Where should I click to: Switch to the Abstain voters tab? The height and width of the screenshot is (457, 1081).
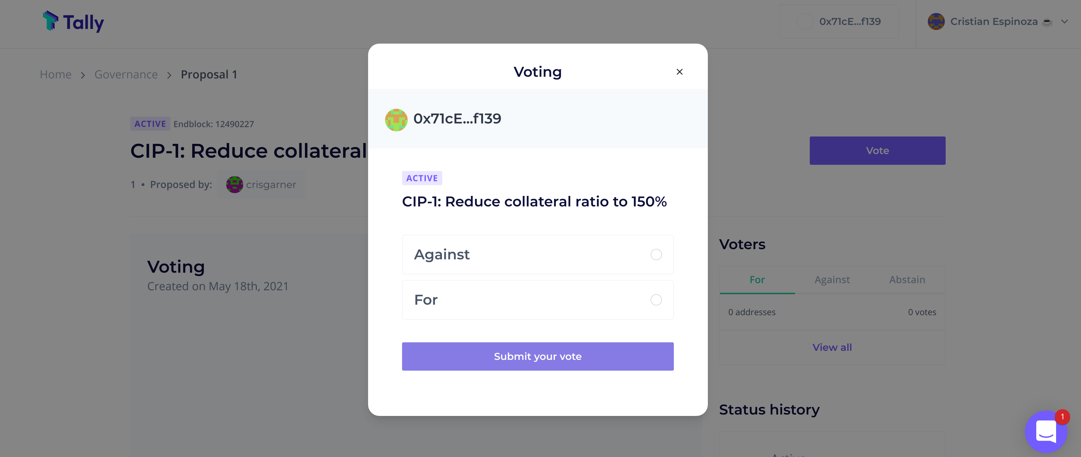pos(907,280)
